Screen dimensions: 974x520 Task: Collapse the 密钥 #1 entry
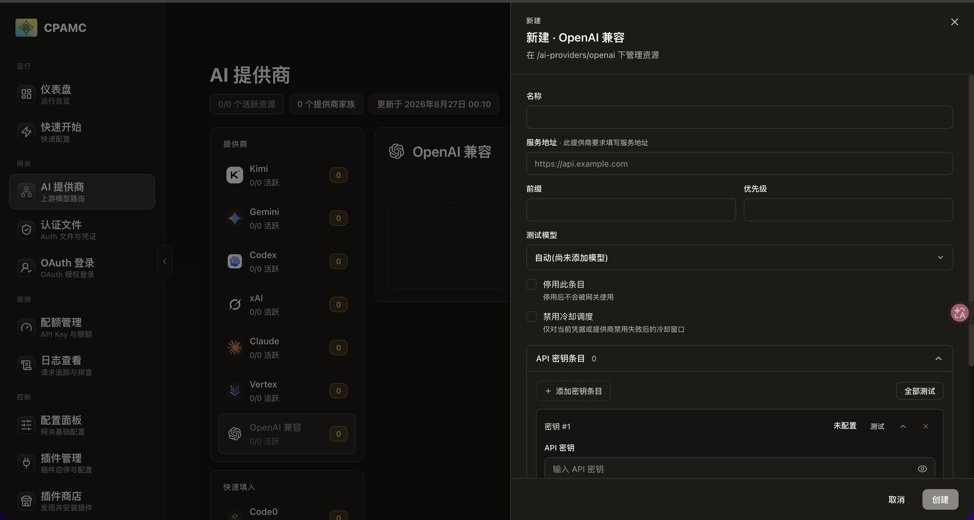click(903, 426)
